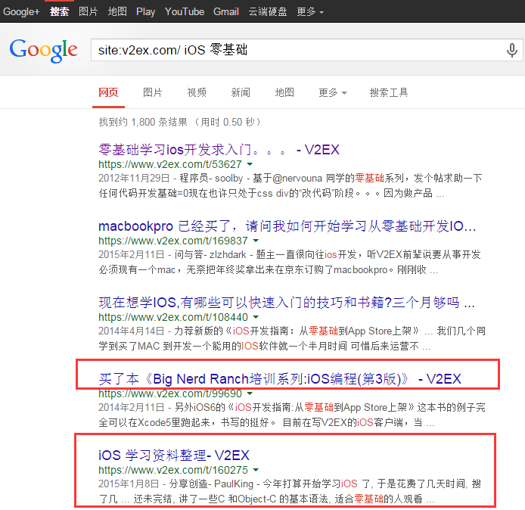Click the text 找到约 1,800 条结果
Screen dimensions: 525x510
point(143,122)
